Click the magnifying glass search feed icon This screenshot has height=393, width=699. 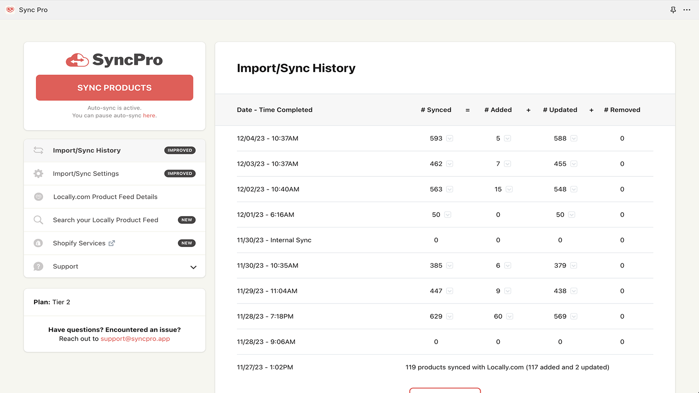coord(38,220)
